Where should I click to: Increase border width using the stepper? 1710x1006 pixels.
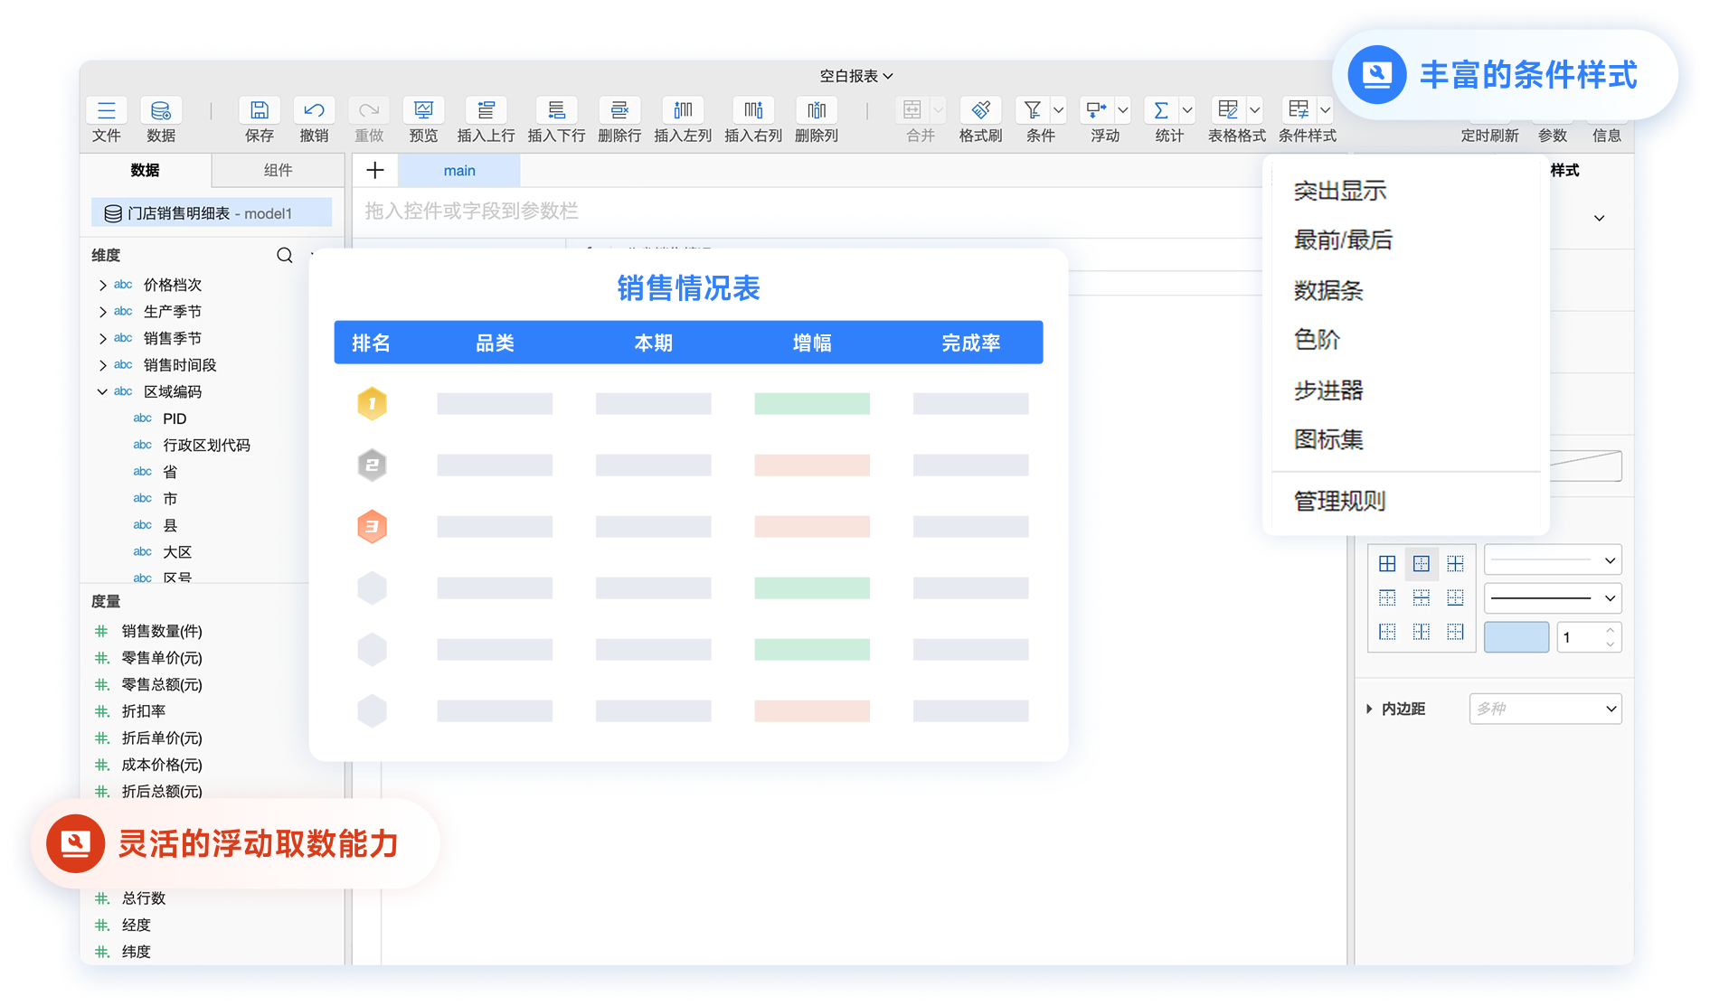pyautogui.click(x=1611, y=631)
